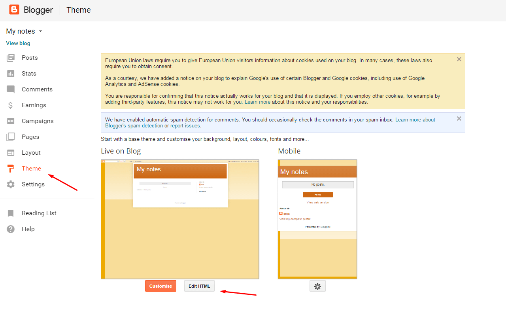Screen dimensions: 506x313
Task: Click the Earnings dollar sign icon
Action: (11, 105)
